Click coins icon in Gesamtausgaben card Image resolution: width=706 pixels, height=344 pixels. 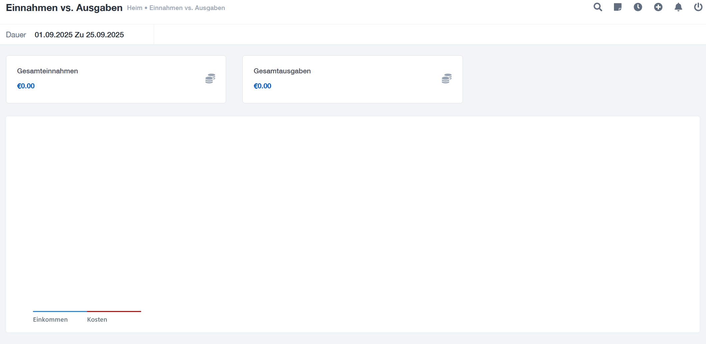(x=447, y=79)
